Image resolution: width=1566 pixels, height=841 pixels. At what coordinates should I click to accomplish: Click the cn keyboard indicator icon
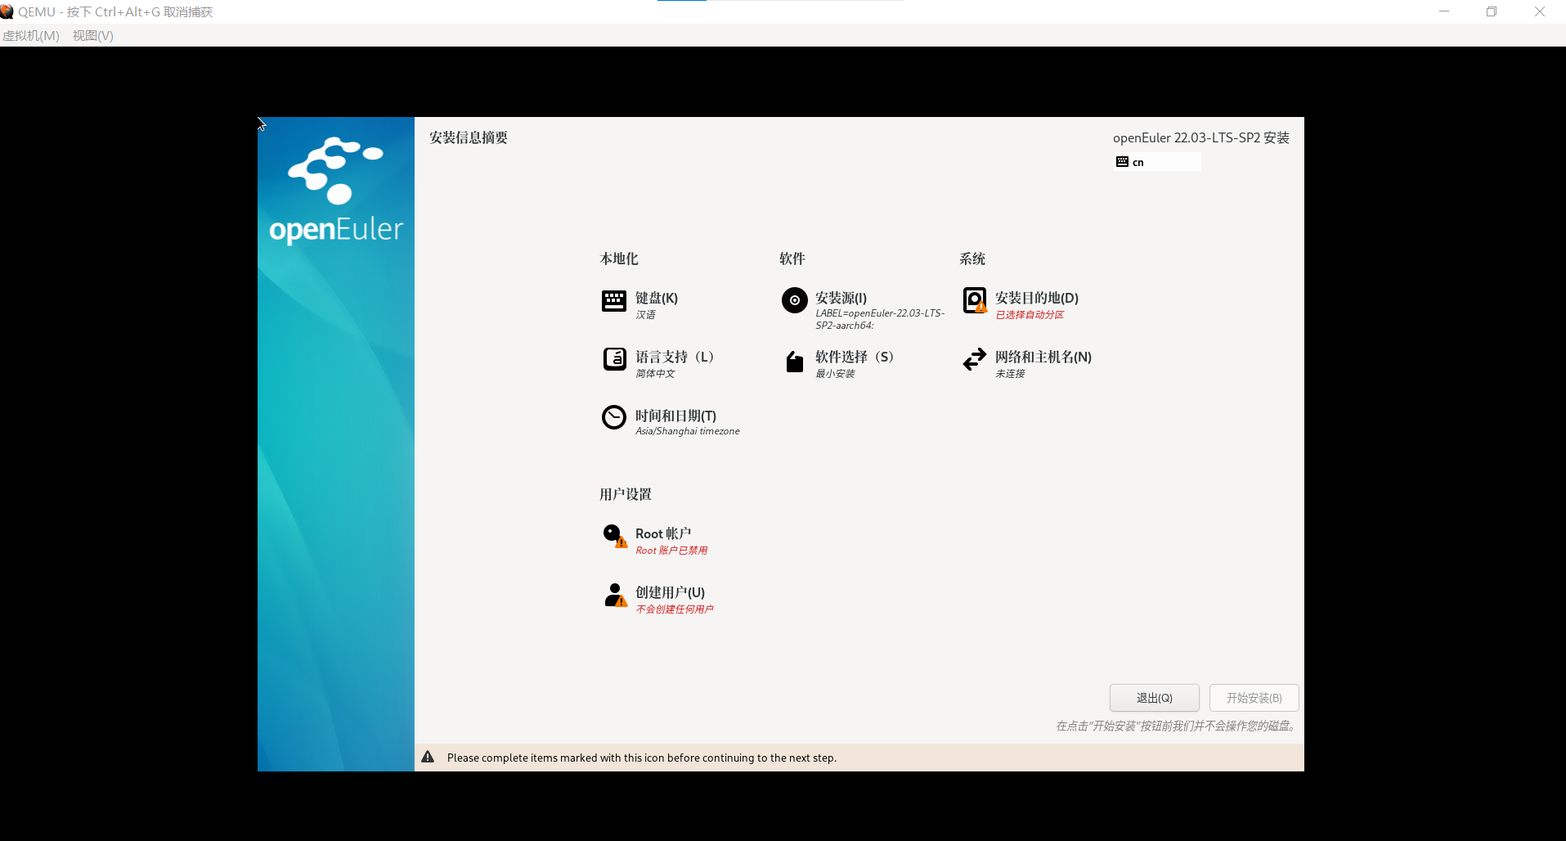coord(1122,162)
